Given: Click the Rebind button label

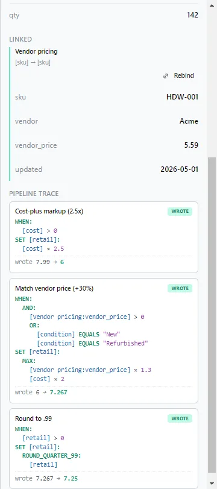Looking at the screenshot, I should coord(184,75).
